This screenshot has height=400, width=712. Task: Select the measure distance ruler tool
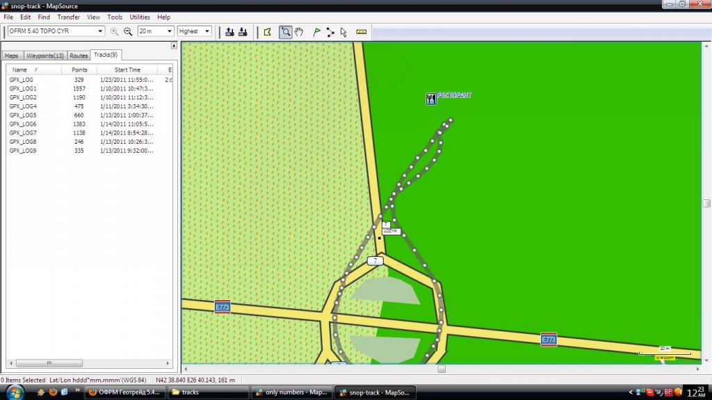361,31
